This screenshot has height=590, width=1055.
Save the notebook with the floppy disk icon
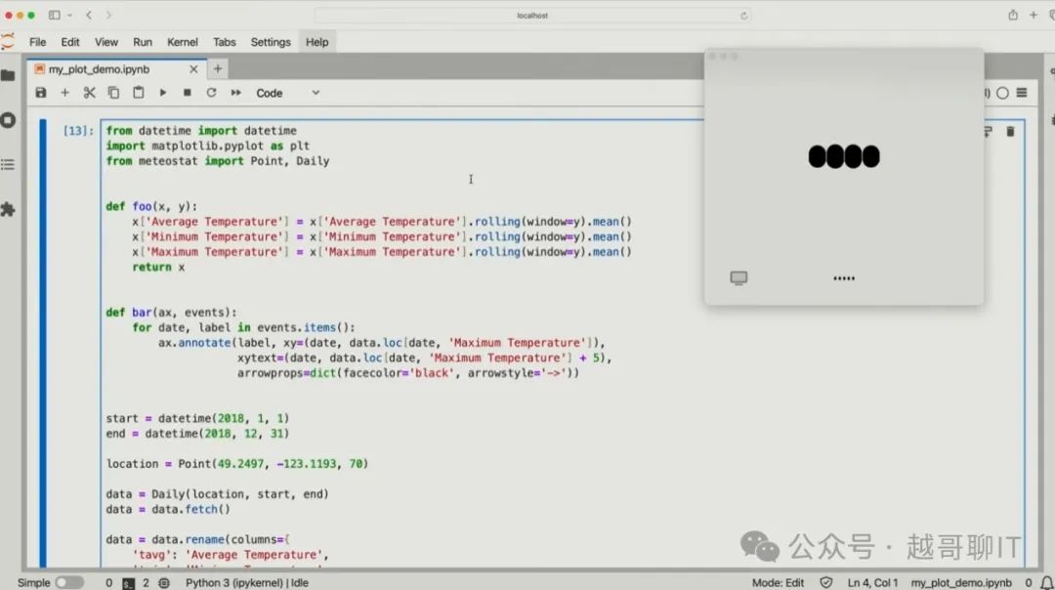click(41, 93)
